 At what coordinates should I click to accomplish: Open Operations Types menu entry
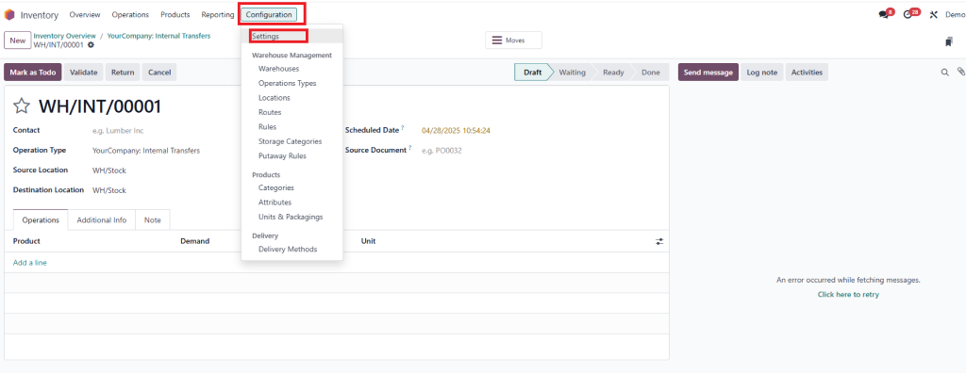[x=287, y=83]
